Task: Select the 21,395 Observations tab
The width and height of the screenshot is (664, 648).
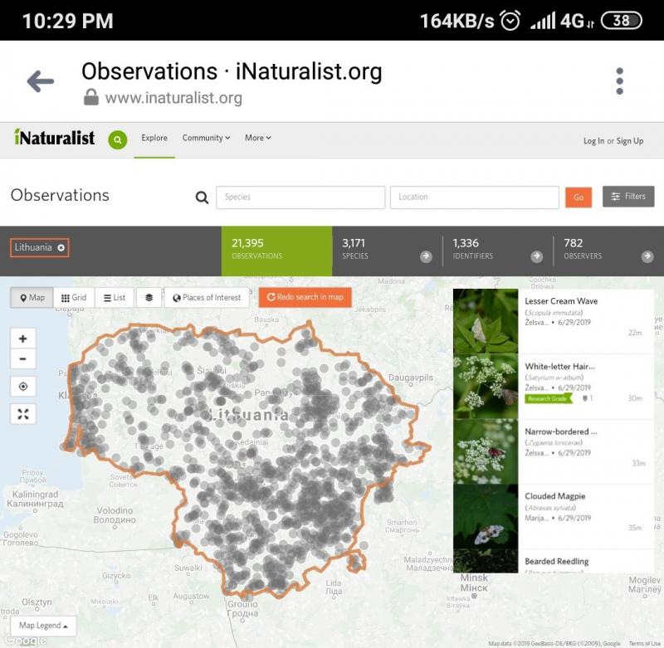Action: click(x=276, y=251)
